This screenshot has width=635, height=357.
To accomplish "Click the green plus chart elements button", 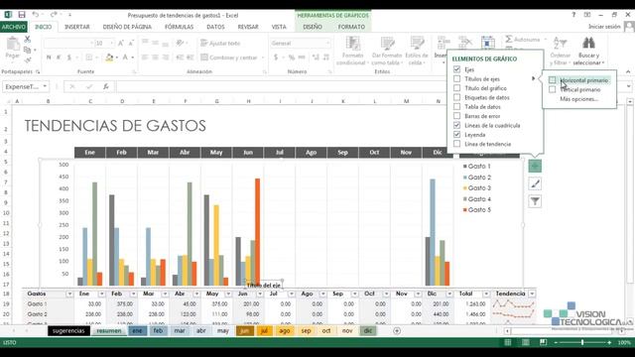I will (535, 166).
